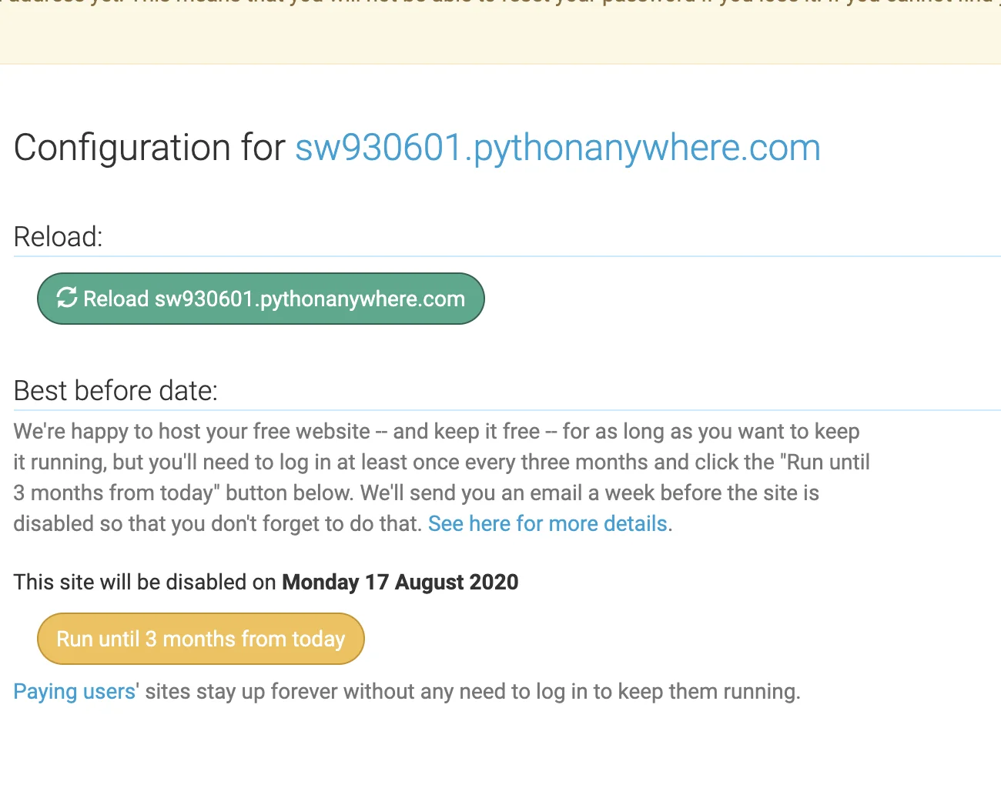The width and height of the screenshot is (1001, 788).
Task: Click the circular arrows reload icon
Action: coord(67,298)
